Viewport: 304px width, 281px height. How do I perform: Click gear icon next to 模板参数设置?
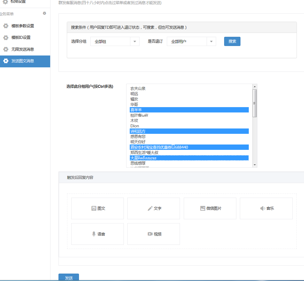click(x=6, y=26)
